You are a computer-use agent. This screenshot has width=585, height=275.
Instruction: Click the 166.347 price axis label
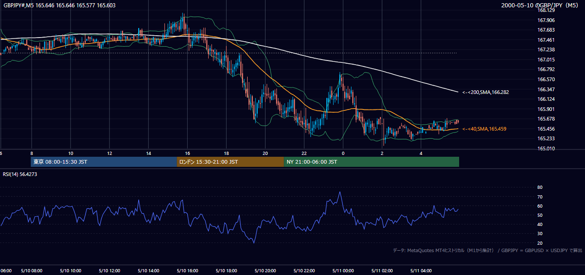546,89
